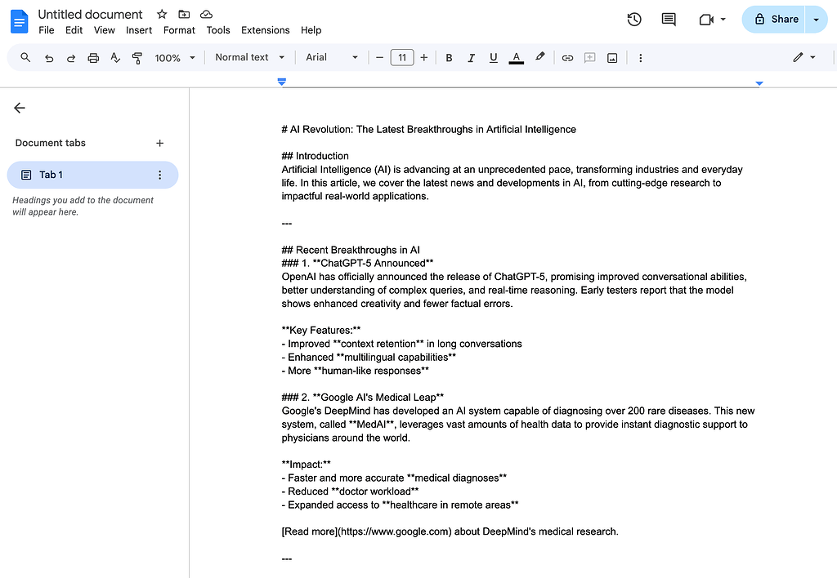
Task: Insert an image via the toolbar icon
Action: click(612, 57)
